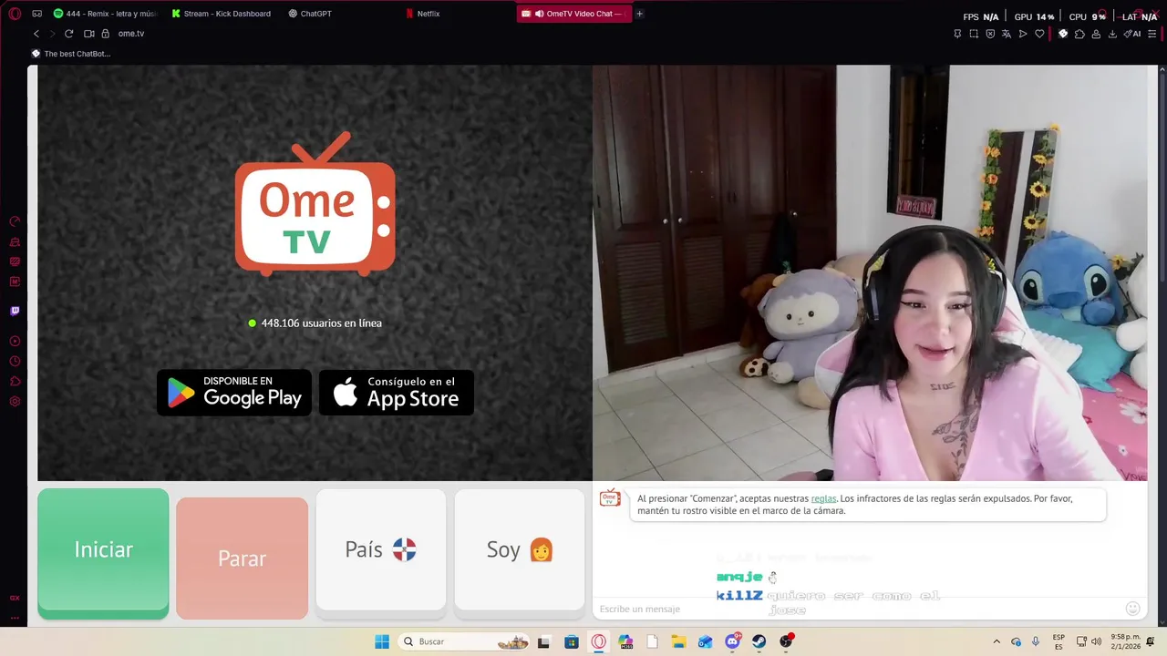Open the emoji smiley picker in chat
The image size is (1167, 656).
click(1133, 609)
